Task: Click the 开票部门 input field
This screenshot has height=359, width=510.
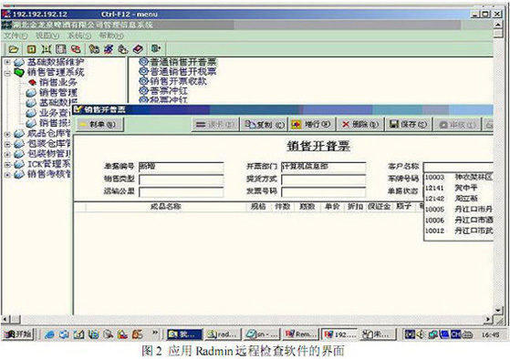Action: [323, 167]
